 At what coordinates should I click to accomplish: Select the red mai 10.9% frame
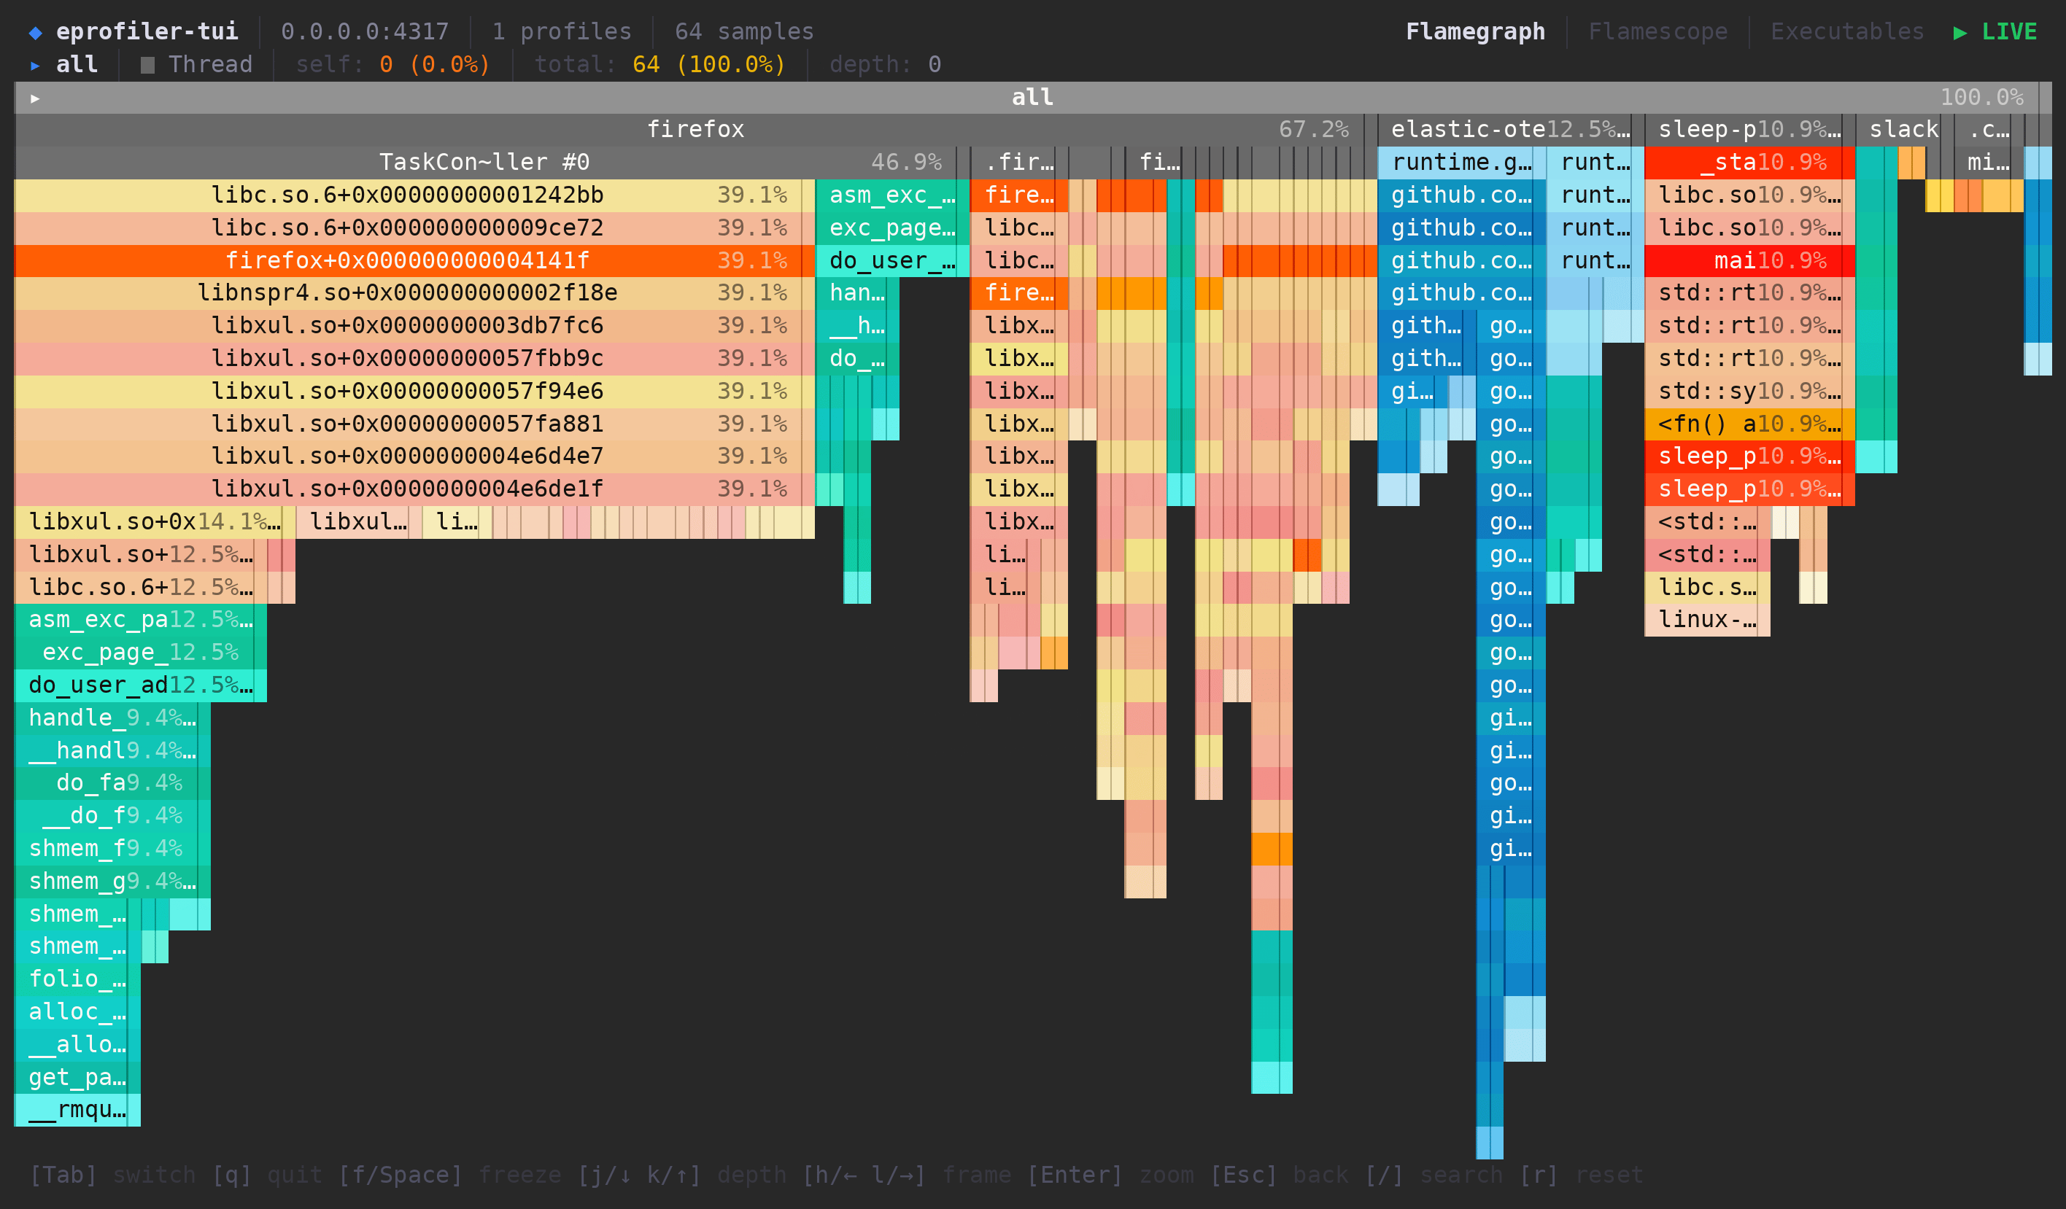pyautogui.click(x=1750, y=260)
